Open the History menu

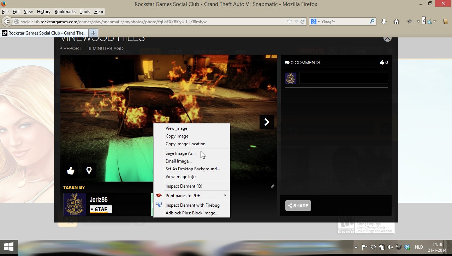click(x=44, y=12)
